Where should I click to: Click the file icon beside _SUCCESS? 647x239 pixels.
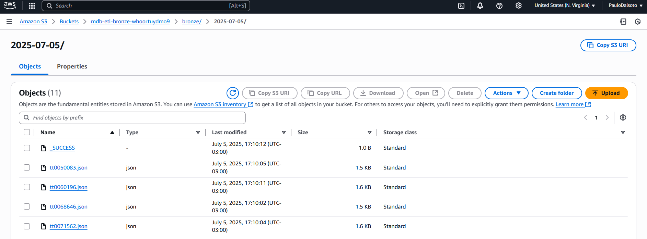(x=44, y=148)
